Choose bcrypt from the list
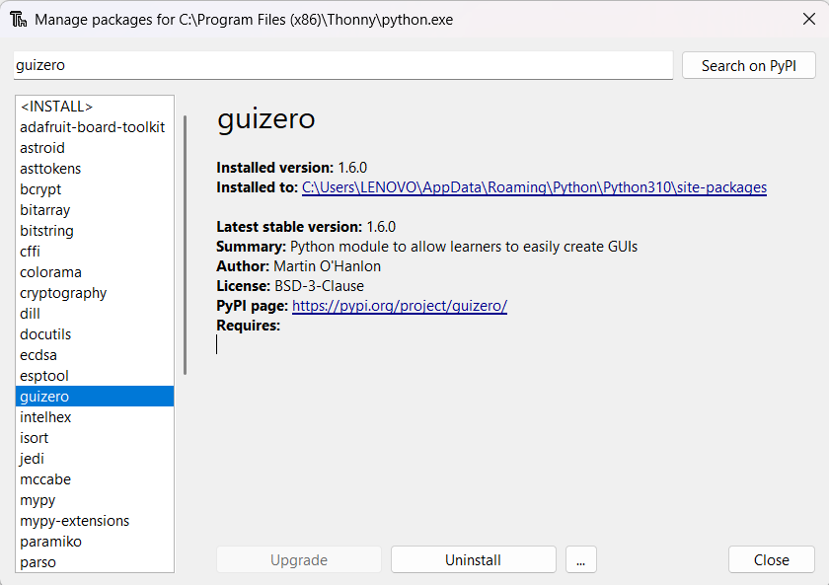 click(95, 189)
